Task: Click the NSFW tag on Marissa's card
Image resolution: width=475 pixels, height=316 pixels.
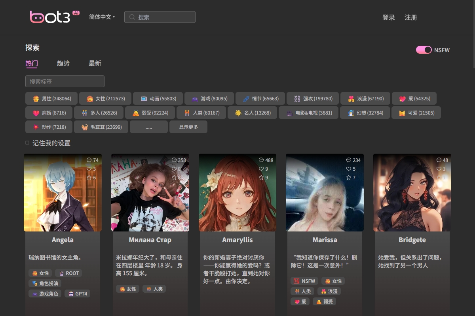Action: 304,281
